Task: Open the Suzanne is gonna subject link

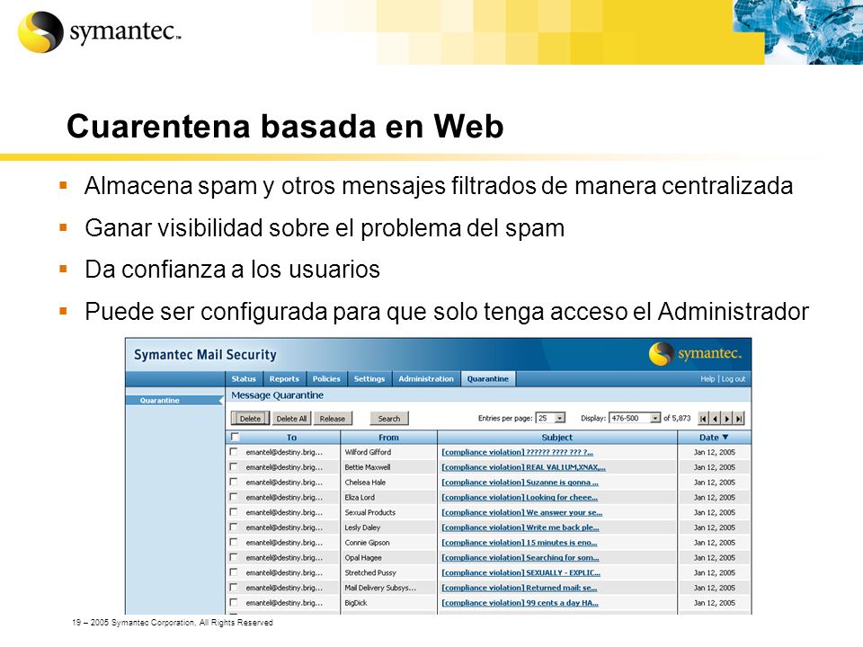Action: [x=520, y=483]
